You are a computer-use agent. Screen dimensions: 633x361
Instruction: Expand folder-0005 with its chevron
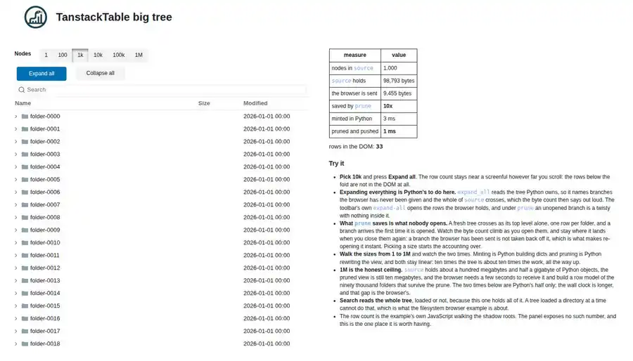(x=16, y=180)
